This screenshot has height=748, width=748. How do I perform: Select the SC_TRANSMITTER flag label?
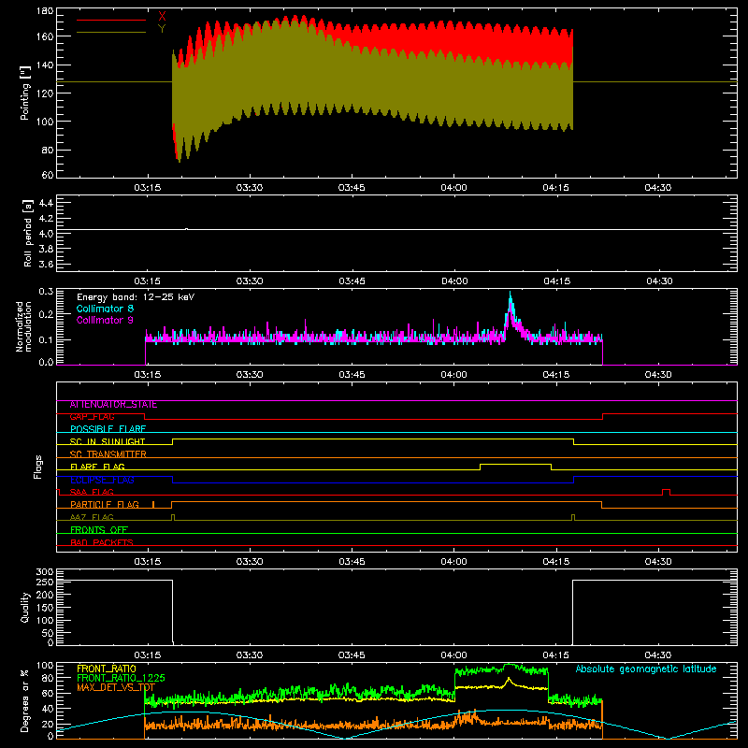point(108,454)
